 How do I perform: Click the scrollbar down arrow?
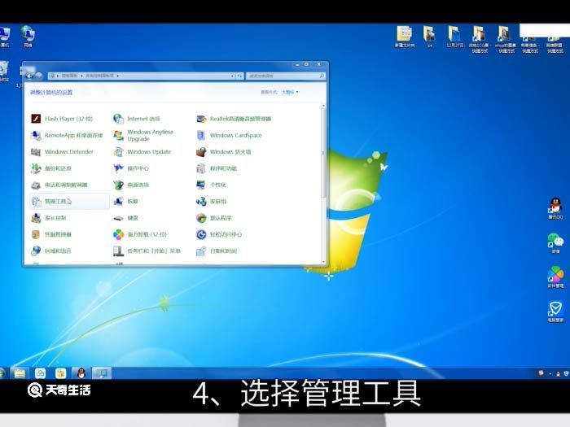pos(323,262)
